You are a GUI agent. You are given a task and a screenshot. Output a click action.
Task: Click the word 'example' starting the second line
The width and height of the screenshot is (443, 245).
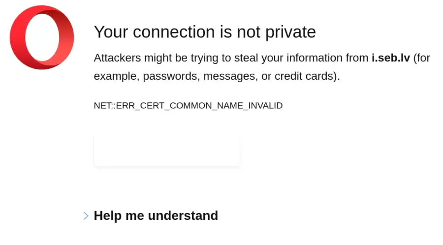(116, 76)
